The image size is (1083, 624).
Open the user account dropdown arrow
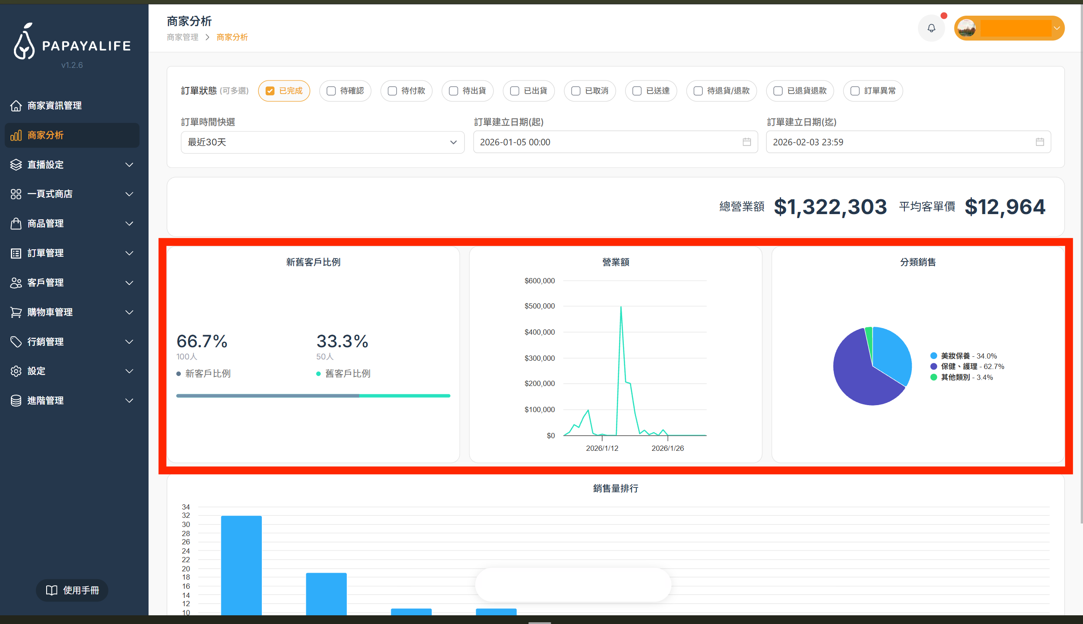1056,28
